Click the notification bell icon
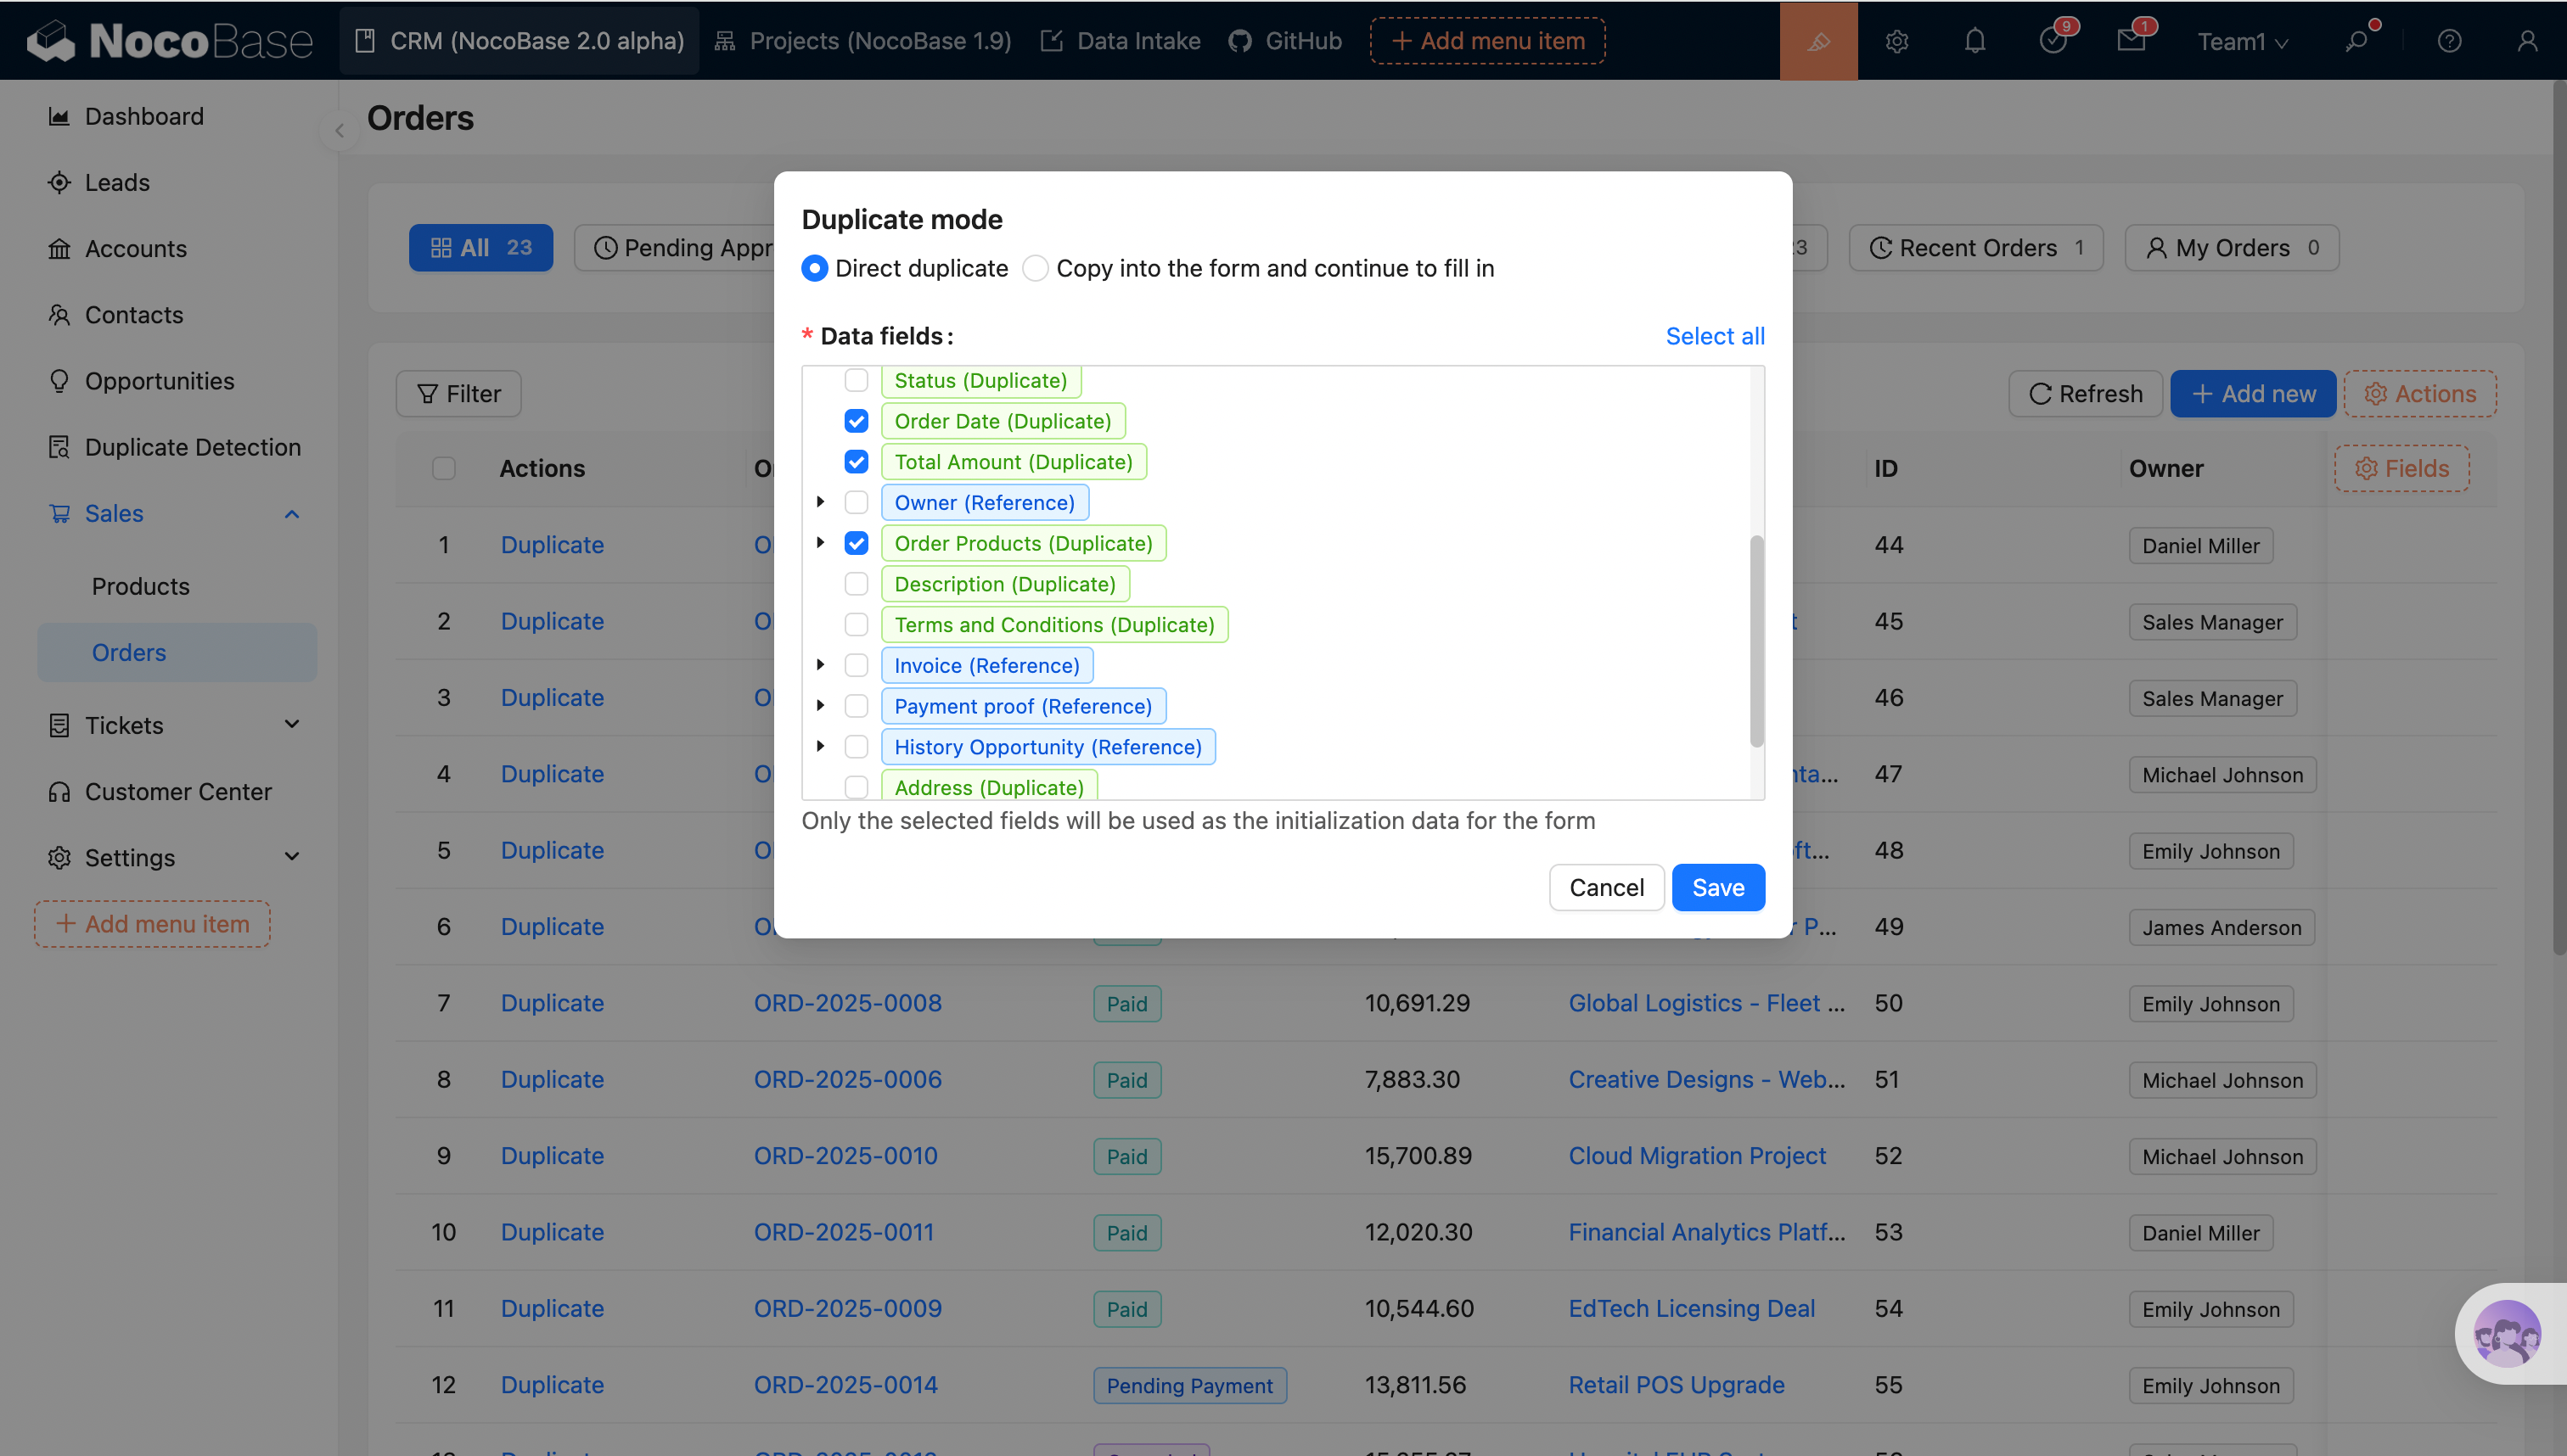The height and width of the screenshot is (1456, 2567). (x=1974, y=41)
